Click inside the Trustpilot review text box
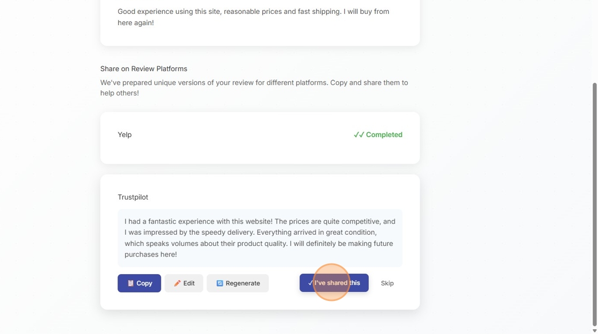The height and width of the screenshot is (334, 598). click(x=259, y=238)
